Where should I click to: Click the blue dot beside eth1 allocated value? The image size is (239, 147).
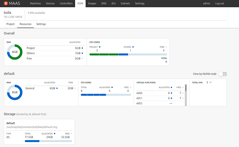(171, 98)
